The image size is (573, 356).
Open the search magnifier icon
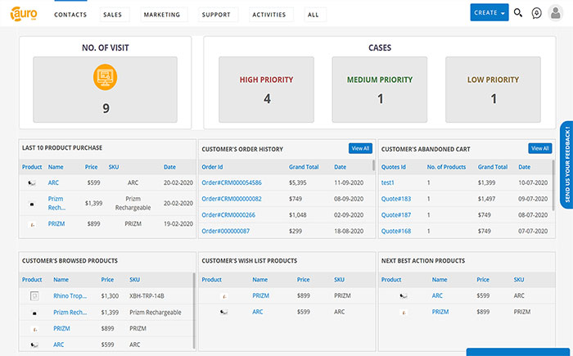coord(518,13)
